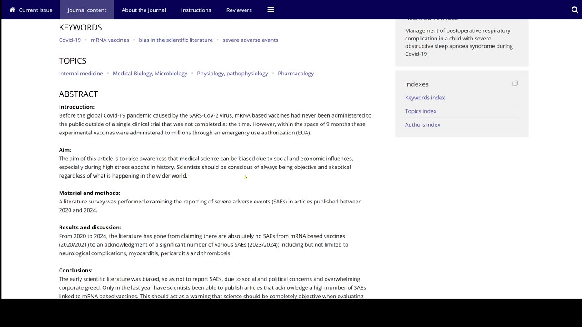Viewport: 582px width, 327px height.
Task: Go to Current issue page
Action: 35,10
